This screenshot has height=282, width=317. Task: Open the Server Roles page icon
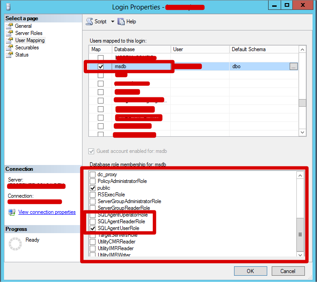pos(9,33)
